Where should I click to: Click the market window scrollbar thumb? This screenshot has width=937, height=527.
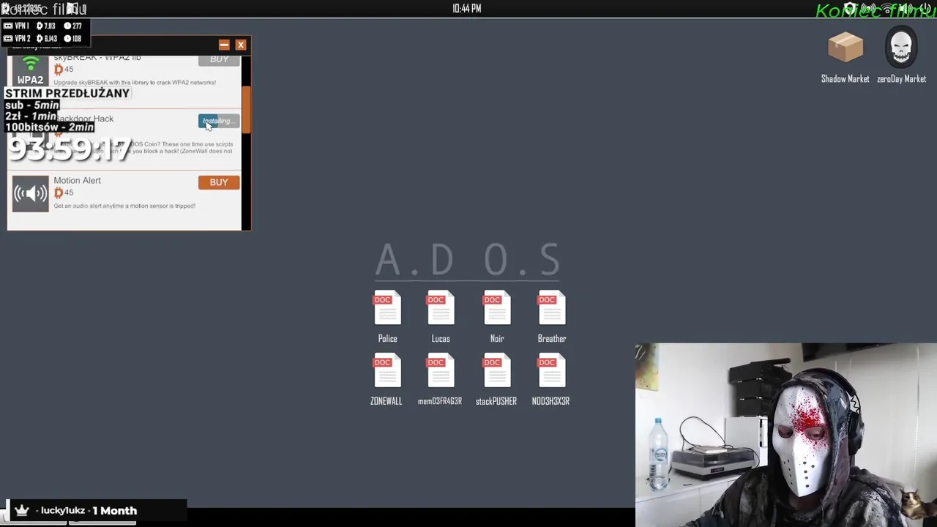[247, 110]
